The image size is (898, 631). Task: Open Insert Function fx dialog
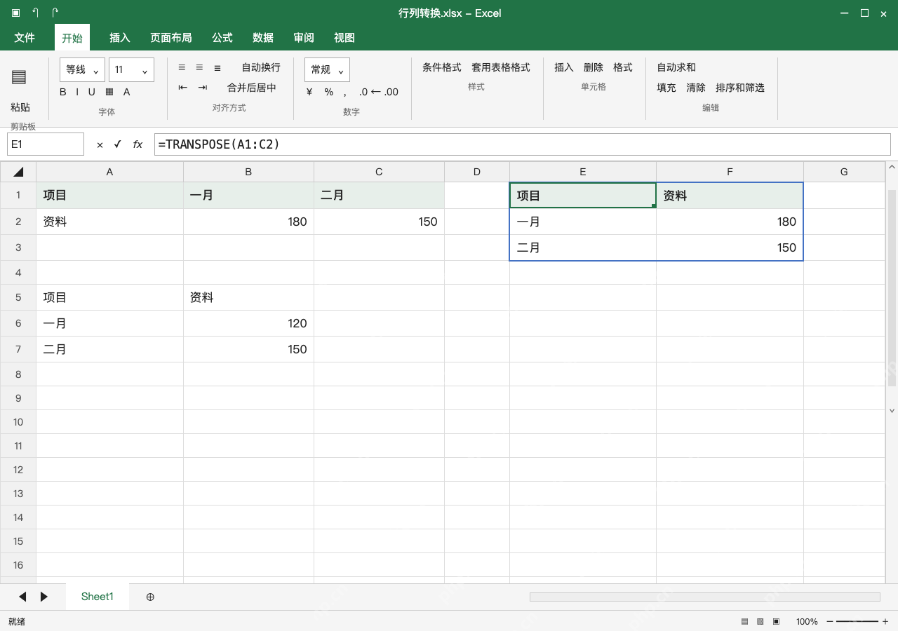click(138, 144)
